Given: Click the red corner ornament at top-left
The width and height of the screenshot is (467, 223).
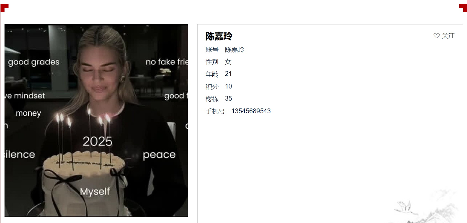Looking at the screenshot, I should point(4,8).
